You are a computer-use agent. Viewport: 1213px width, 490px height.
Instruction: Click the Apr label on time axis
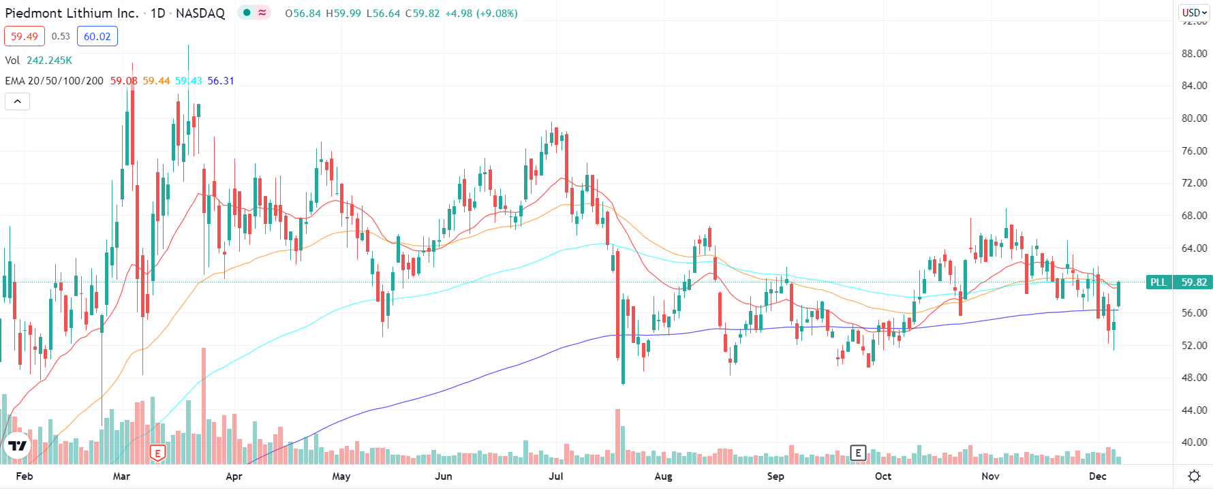pyautogui.click(x=234, y=476)
